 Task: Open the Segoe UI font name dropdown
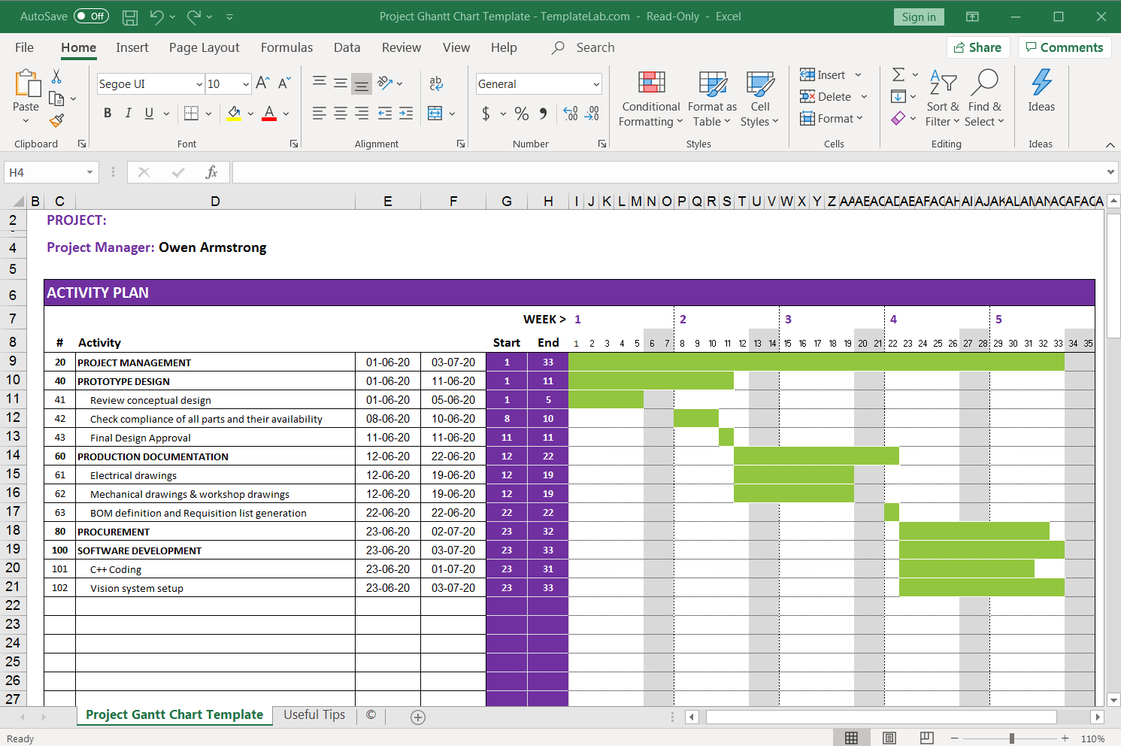199,84
